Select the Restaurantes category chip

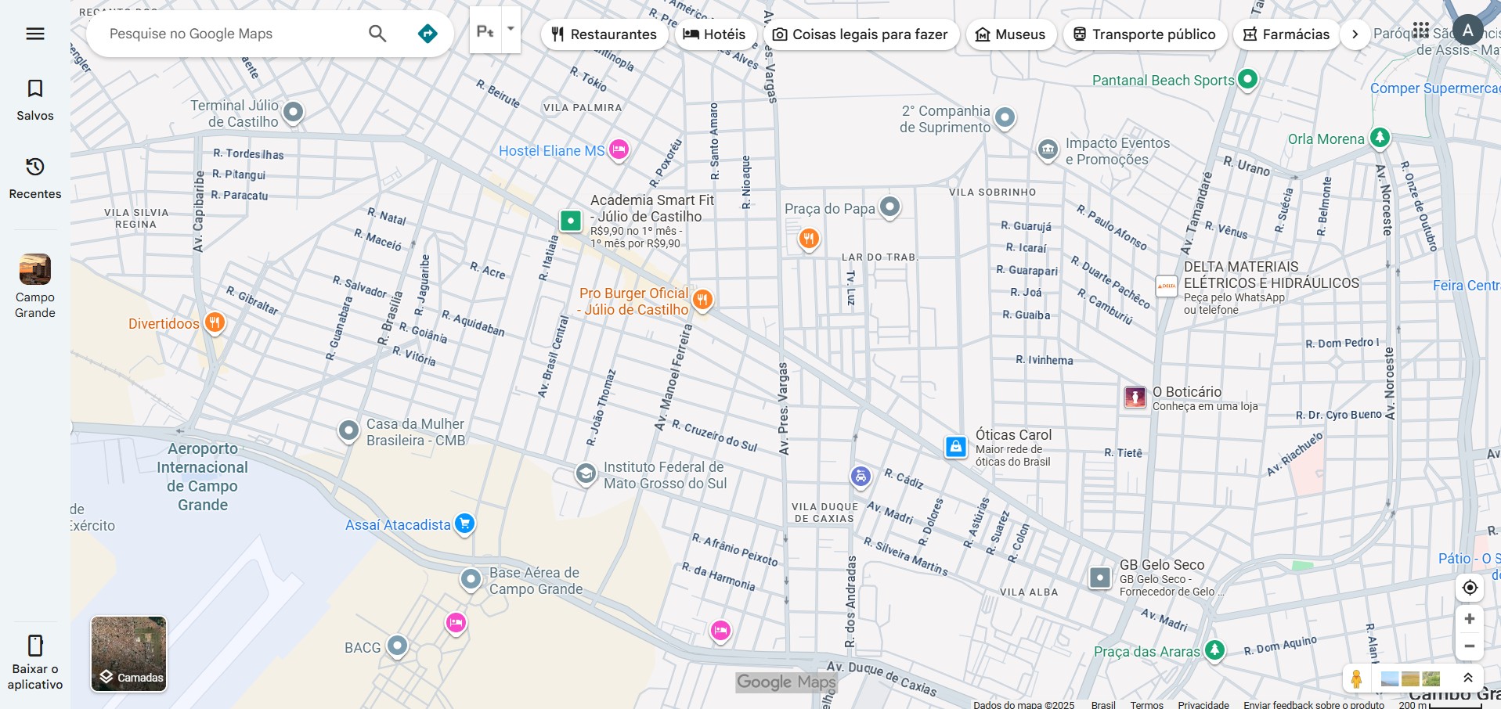point(604,34)
